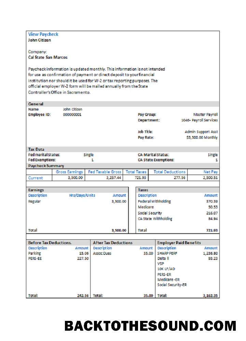Click the Before Tax Deductions header
This screenshot has width=246, height=341.
58,243
